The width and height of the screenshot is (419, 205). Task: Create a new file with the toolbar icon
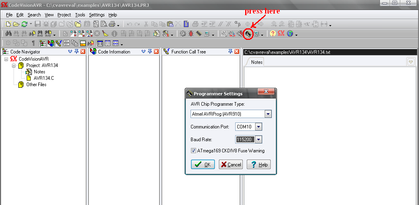(x=8, y=24)
